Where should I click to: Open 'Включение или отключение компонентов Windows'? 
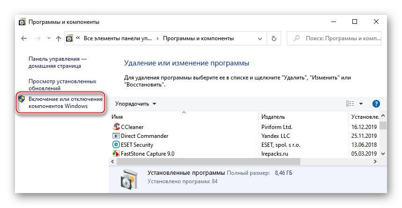[x=66, y=102]
